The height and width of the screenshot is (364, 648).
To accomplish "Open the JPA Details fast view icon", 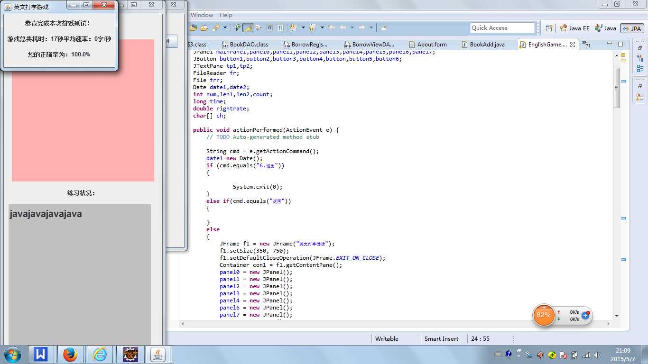I will coord(639,97).
